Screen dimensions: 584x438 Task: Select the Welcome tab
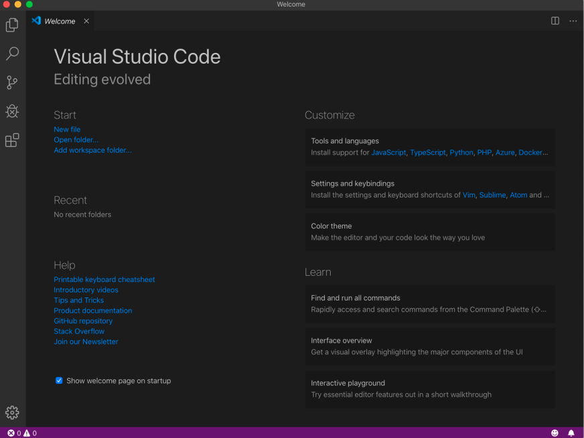pyautogui.click(x=59, y=21)
